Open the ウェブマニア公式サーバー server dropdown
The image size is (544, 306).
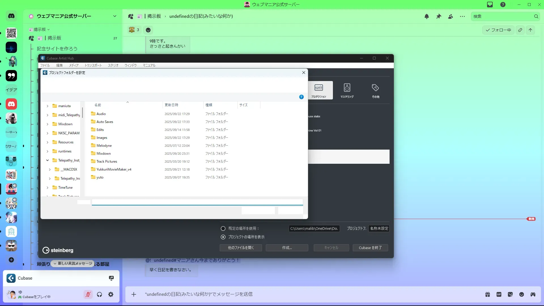point(114,16)
